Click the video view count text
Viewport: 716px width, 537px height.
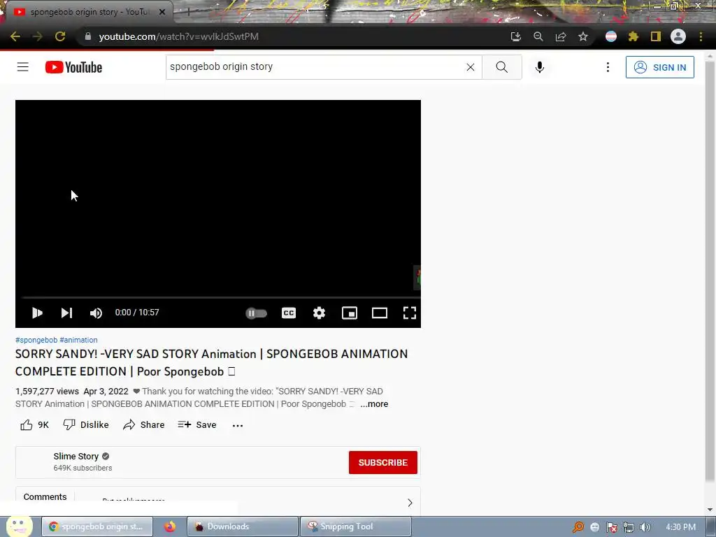pos(47,392)
